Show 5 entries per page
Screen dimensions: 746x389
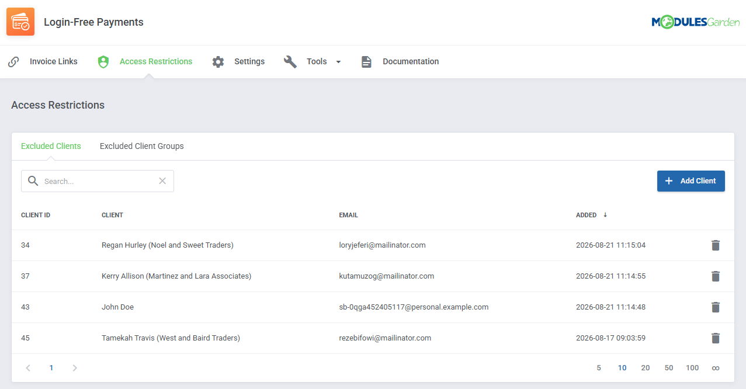pyautogui.click(x=599, y=368)
